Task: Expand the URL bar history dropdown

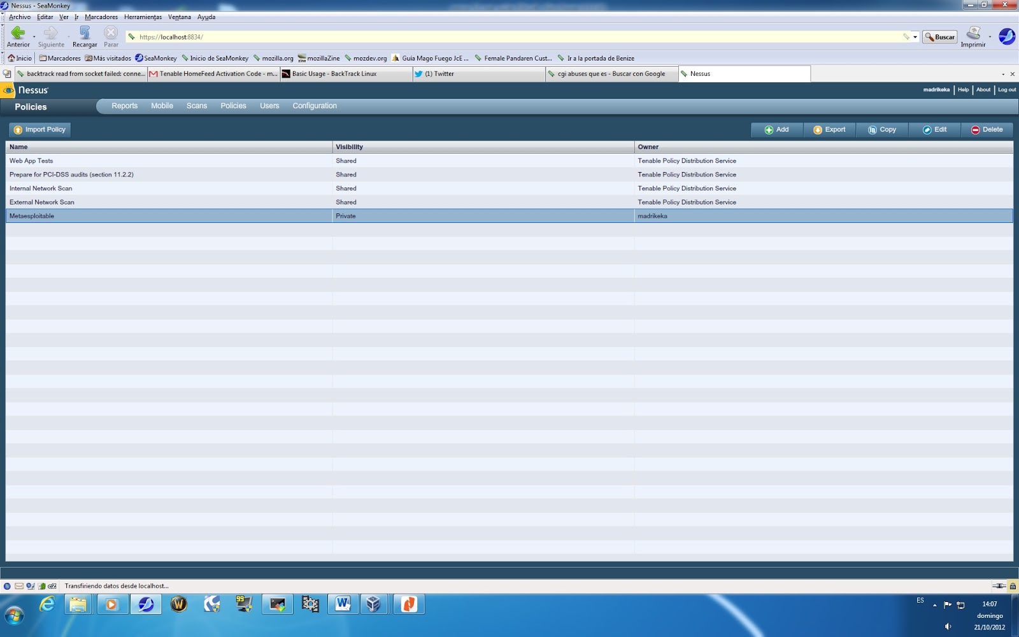Action: pyautogui.click(x=915, y=37)
